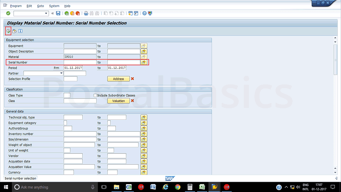Click the red Cancel icon in toolbar
The width and height of the screenshot is (341, 192).
(78, 13)
